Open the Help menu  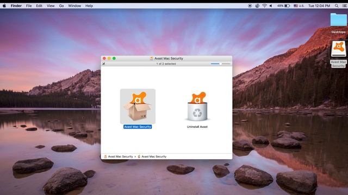[89, 6]
